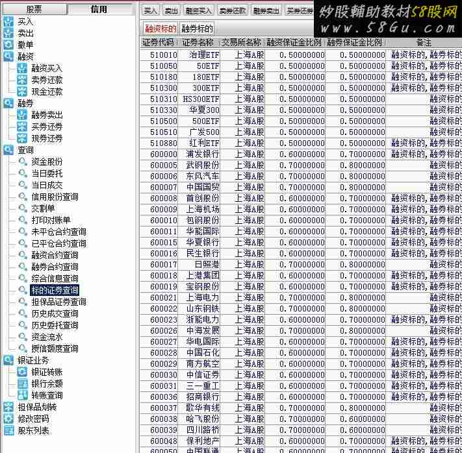Open 撤单 via its sidebar icon

tap(8, 45)
